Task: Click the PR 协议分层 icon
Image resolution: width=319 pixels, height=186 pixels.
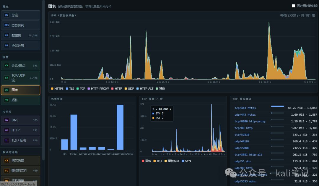Action: point(6,46)
